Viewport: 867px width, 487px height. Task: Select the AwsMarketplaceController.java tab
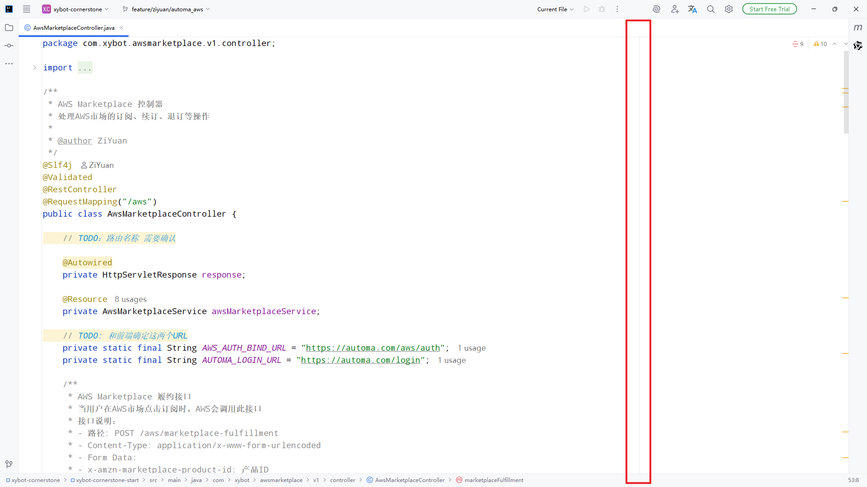click(74, 28)
